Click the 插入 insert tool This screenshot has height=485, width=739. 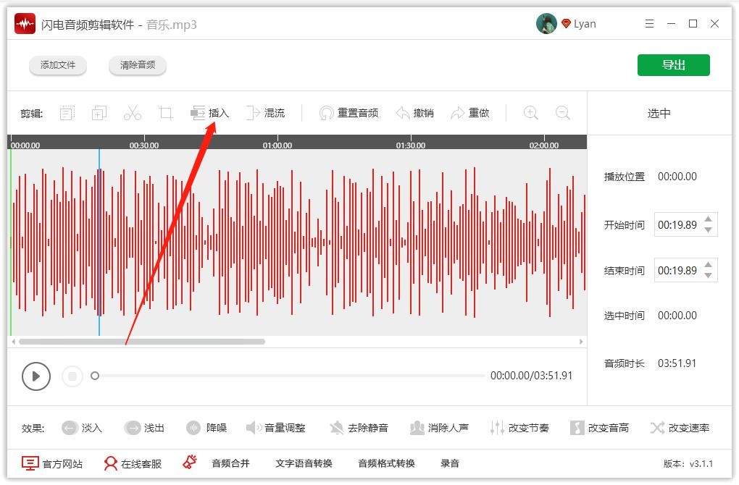coord(209,113)
